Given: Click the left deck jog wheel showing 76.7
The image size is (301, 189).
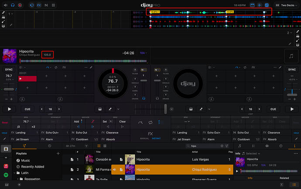Looking at the screenshot, I should pyautogui.click(x=113, y=83).
